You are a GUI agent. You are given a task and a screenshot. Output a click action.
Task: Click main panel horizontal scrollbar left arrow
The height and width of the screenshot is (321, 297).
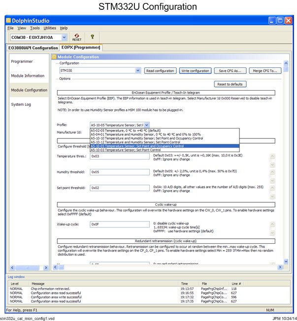coord(55,267)
